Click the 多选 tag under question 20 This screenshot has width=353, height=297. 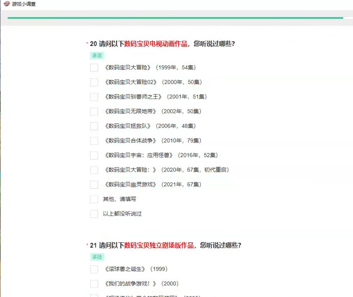[x=97, y=55]
